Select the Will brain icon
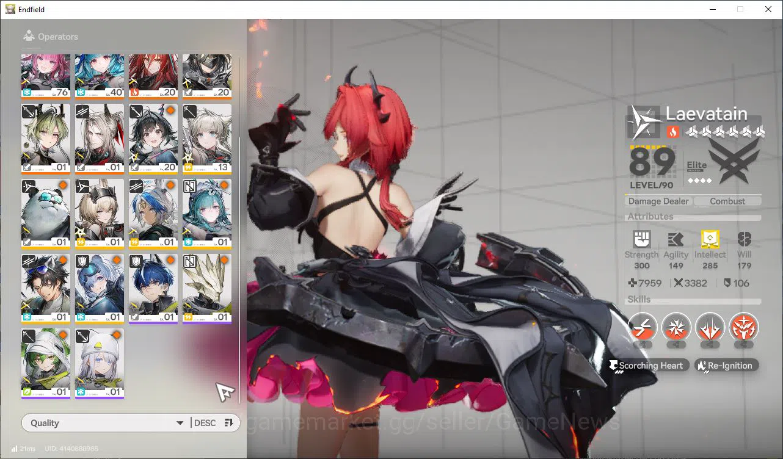The width and height of the screenshot is (783, 459). pos(744,239)
